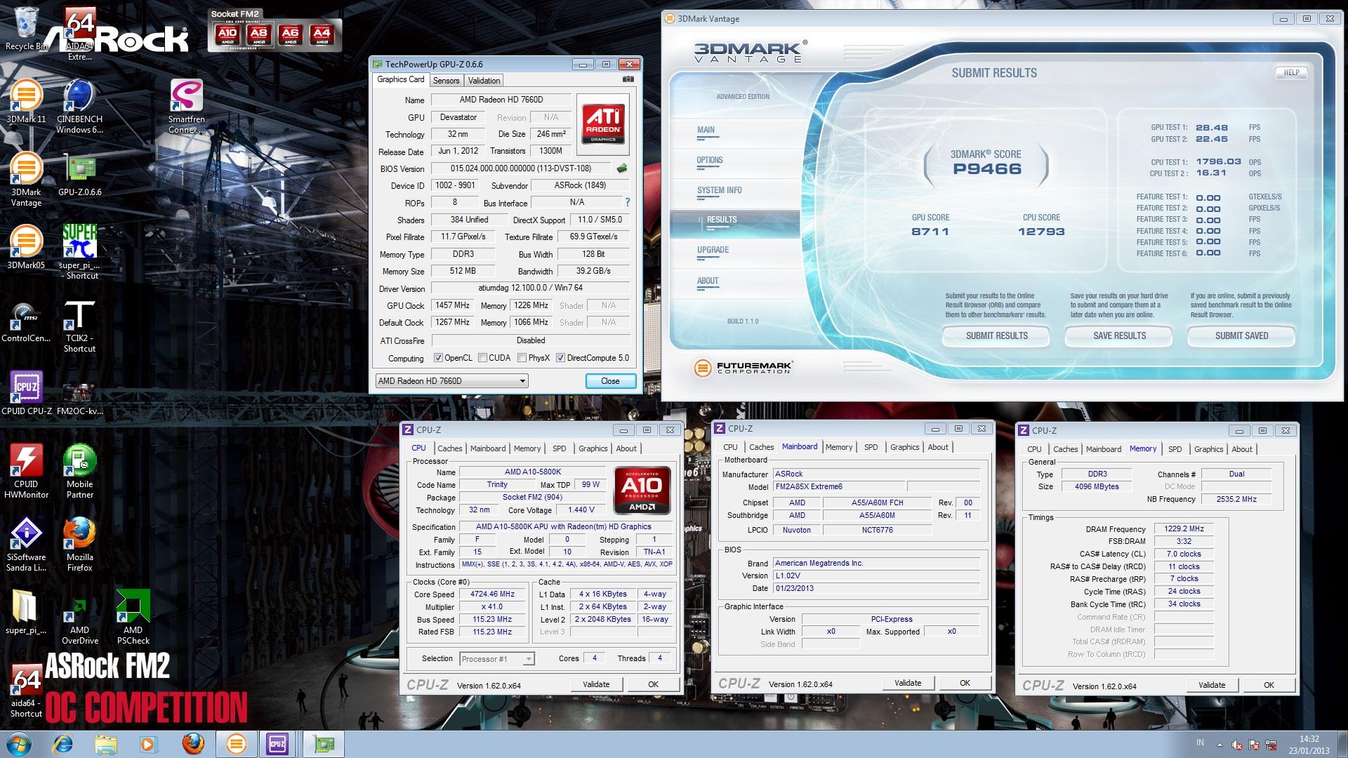Click taskbar clock showing 14:32
The height and width of the screenshot is (758, 1348).
click(x=1309, y=745)
